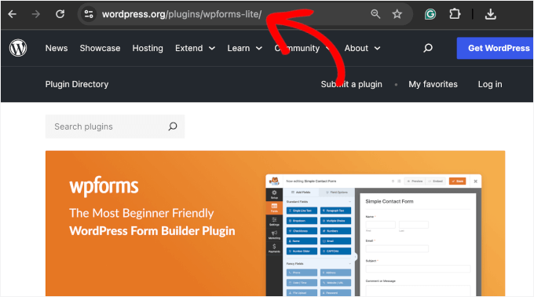The width and height of the screenshot is (534, 297).
Task: Expand the About dropdown menu
Action: pos(362,49)
